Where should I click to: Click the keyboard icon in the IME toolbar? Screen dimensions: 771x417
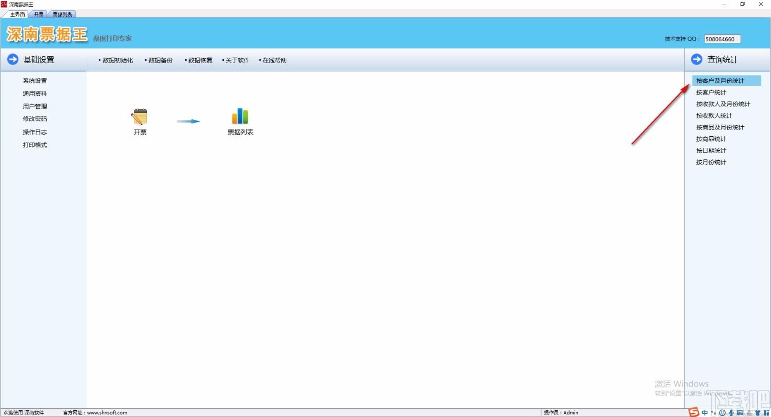tap(740, 413)
